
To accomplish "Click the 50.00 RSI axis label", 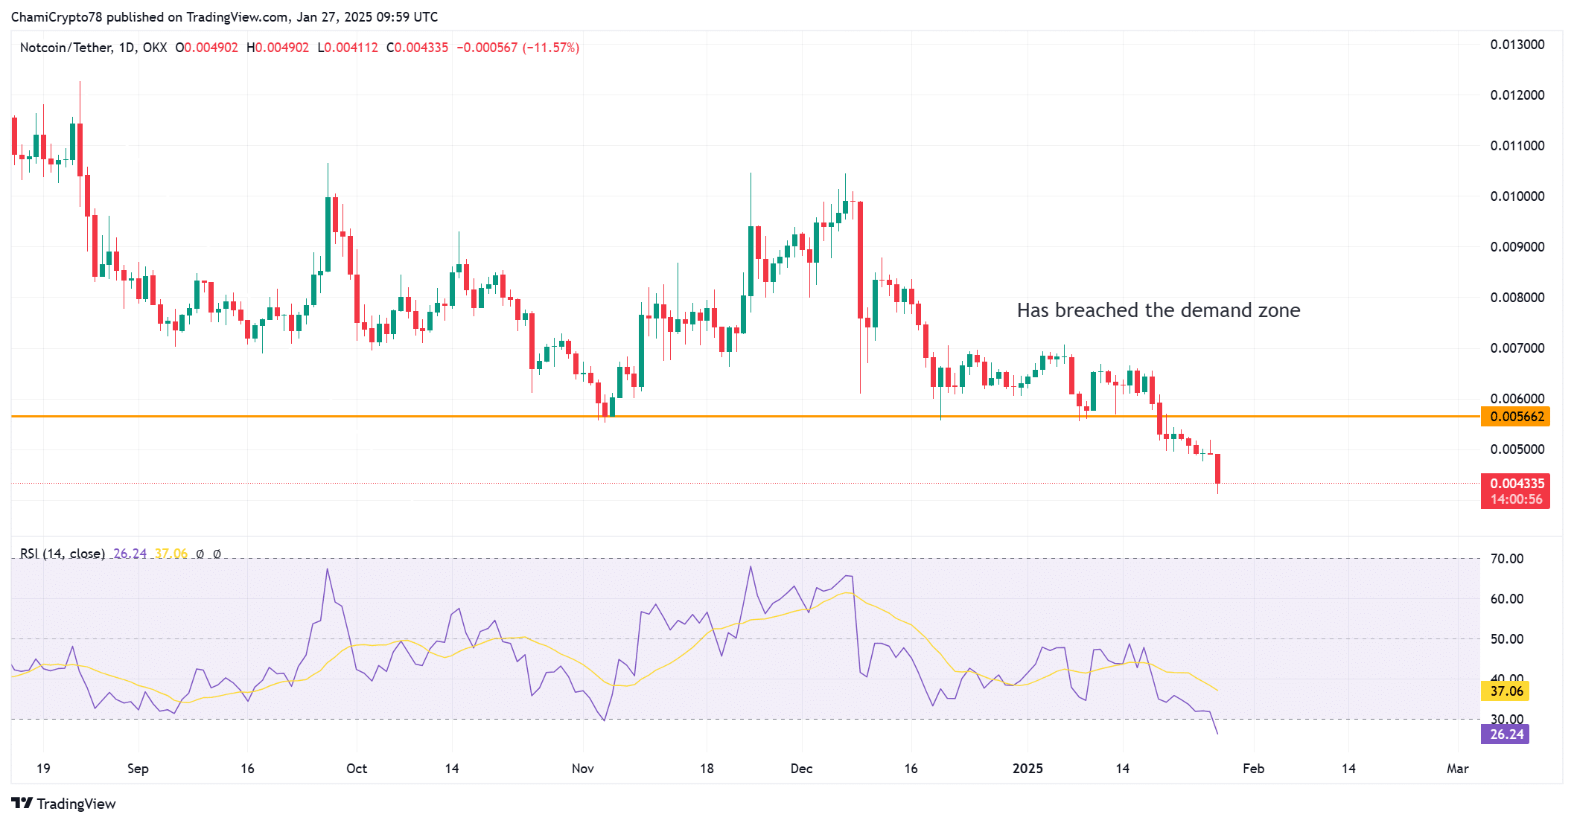I will 1507,639.
